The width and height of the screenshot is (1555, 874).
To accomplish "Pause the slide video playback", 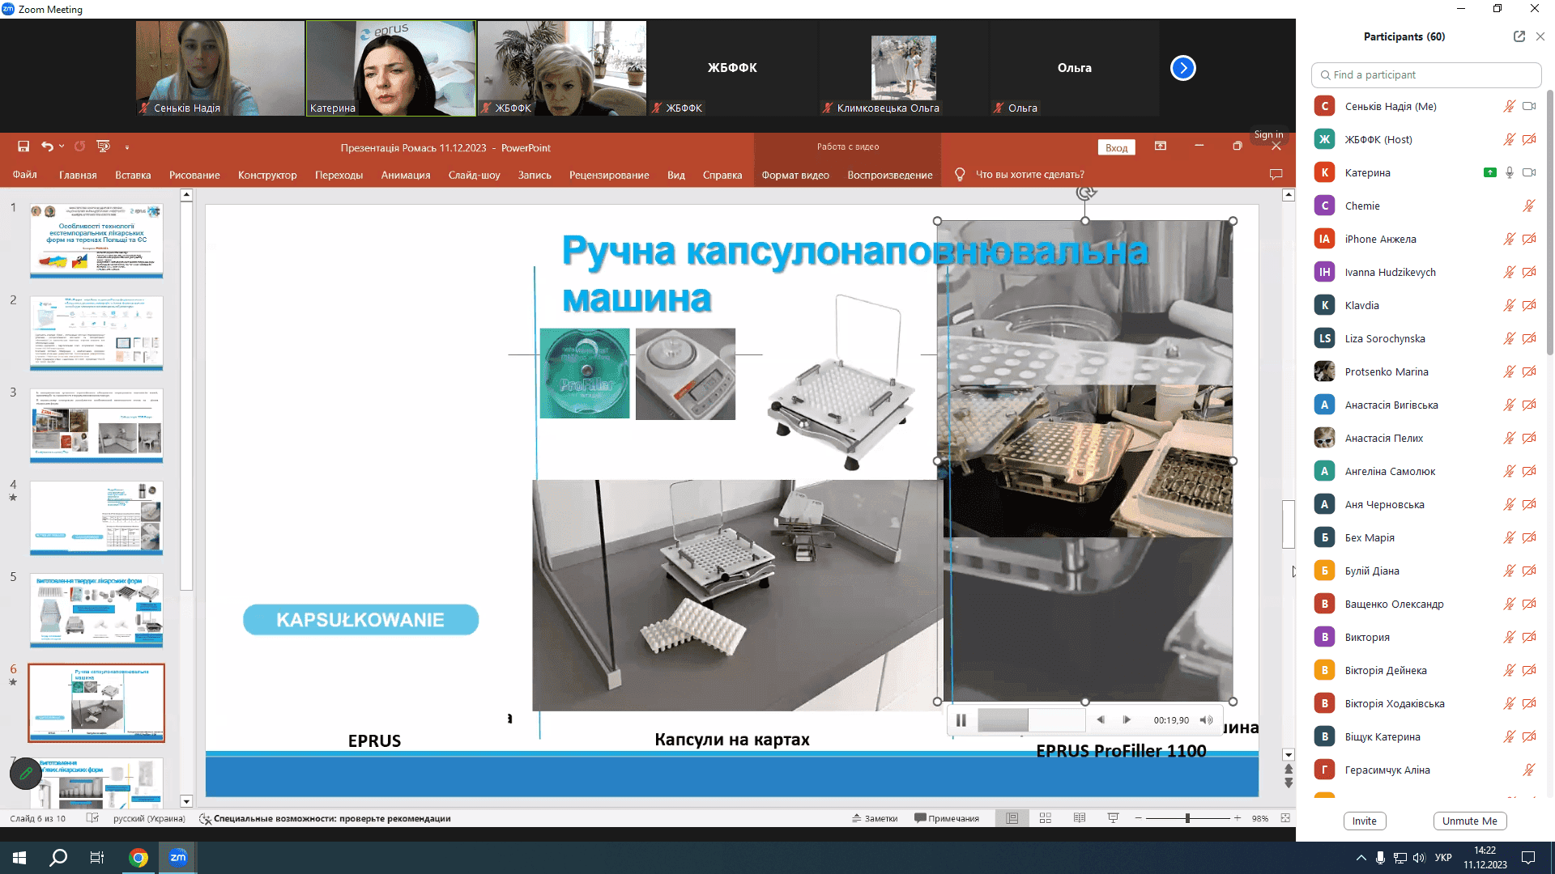I will point(961,720).
